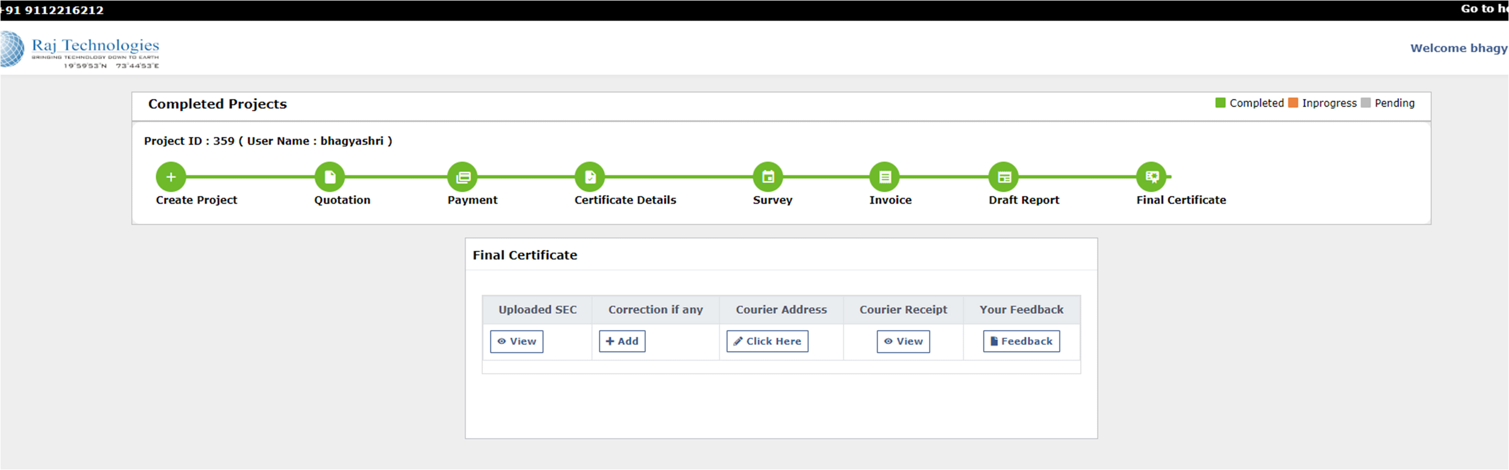
Task: Open the Draft Report step icon
Action: click(1004, 177)
